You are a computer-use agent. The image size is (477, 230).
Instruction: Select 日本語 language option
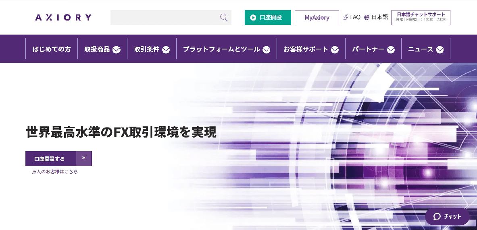tap(380, 17)
